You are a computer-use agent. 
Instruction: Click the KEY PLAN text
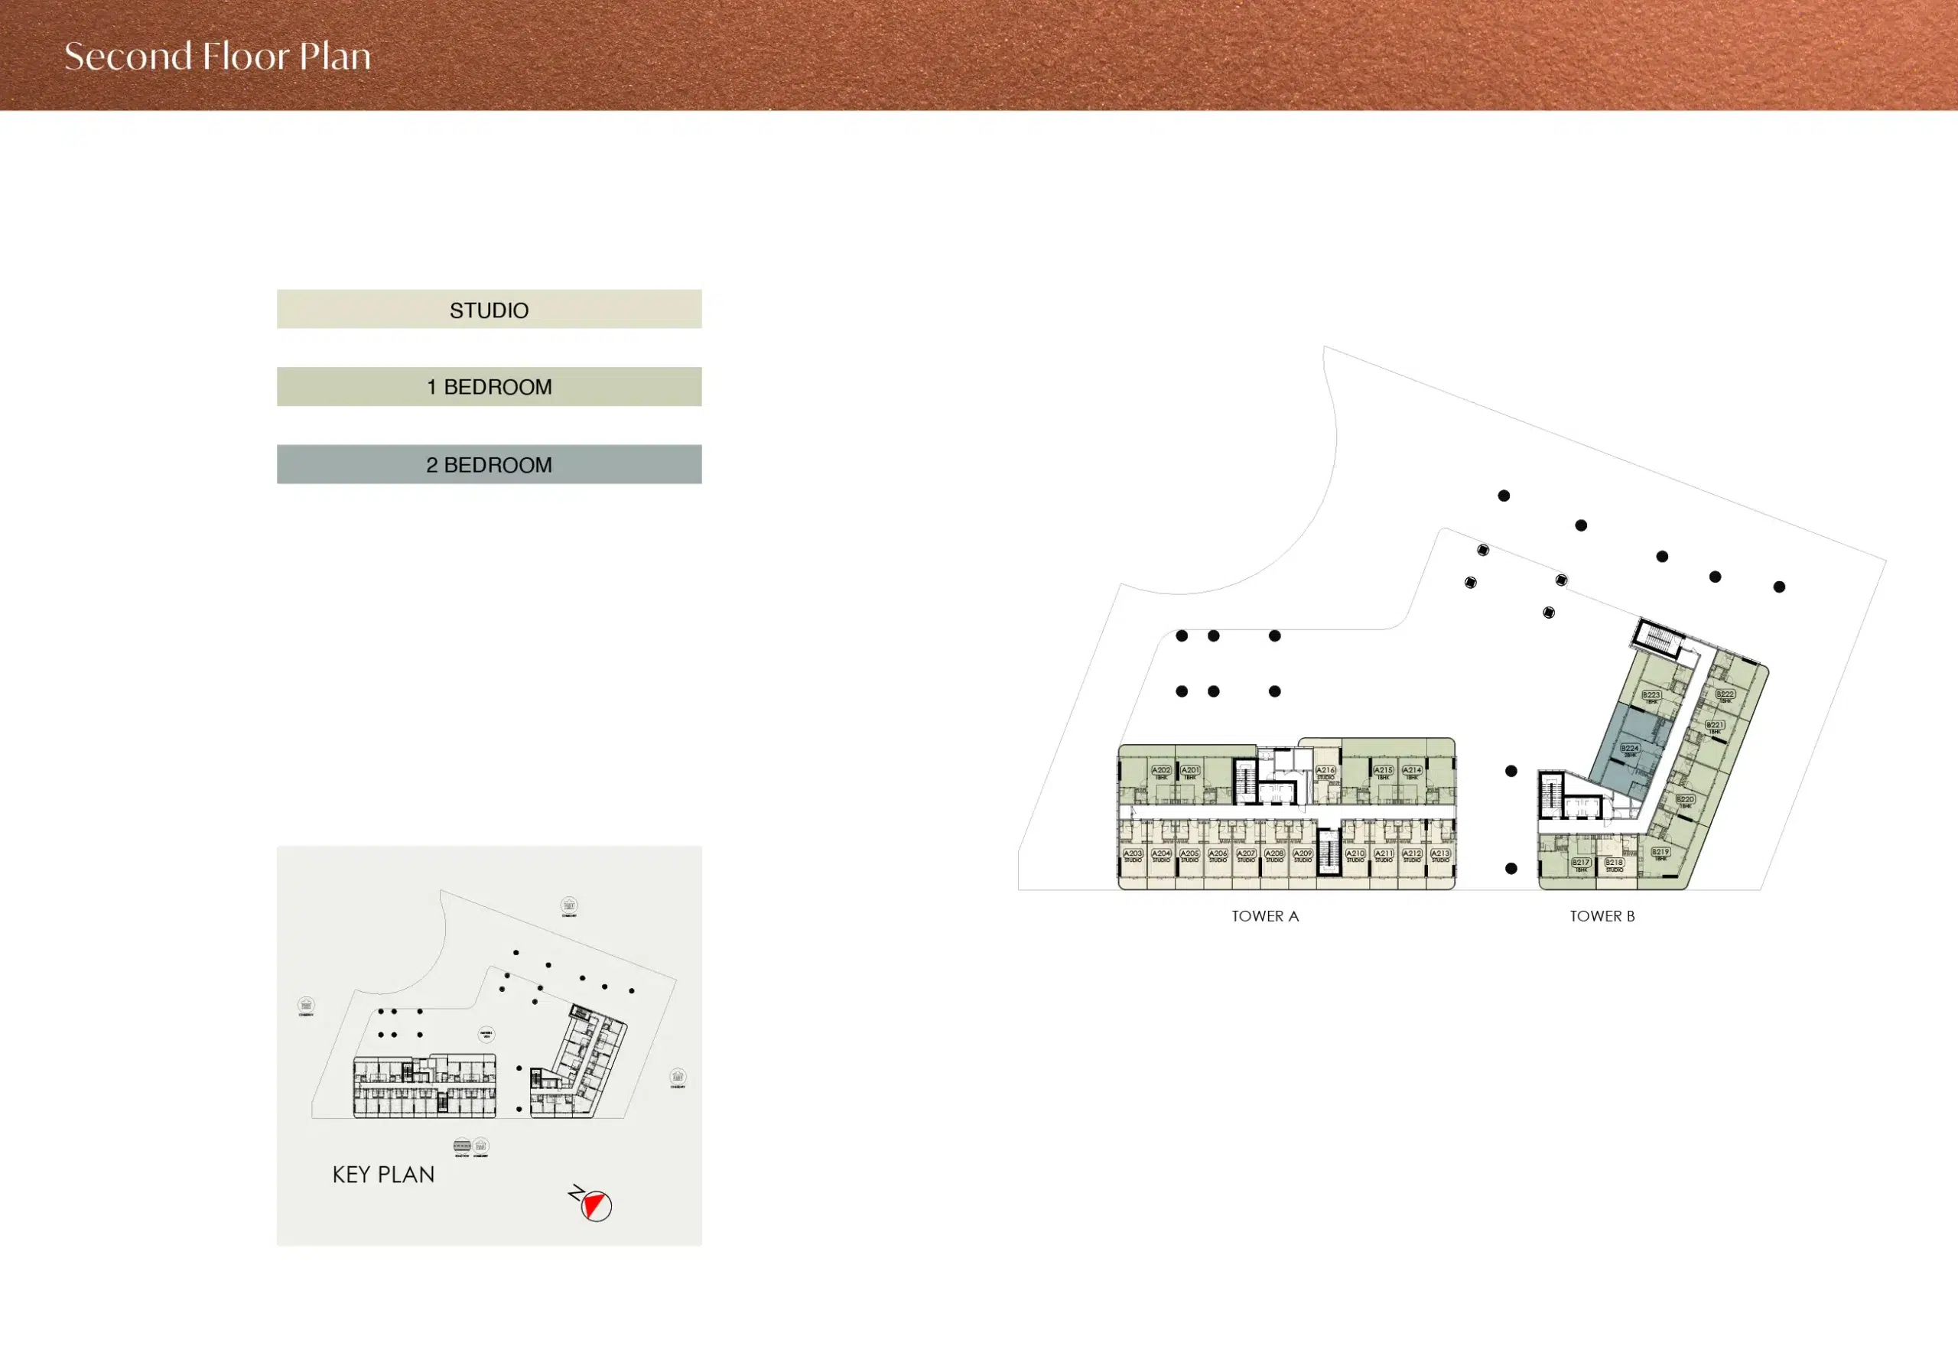point(383,1175)
